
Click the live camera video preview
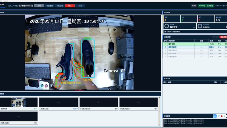click(79, 52)
